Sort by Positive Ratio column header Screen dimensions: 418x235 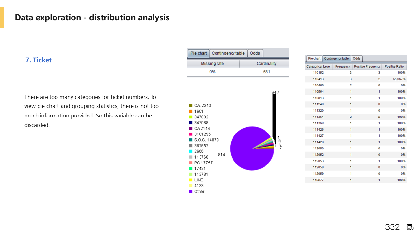394,67
